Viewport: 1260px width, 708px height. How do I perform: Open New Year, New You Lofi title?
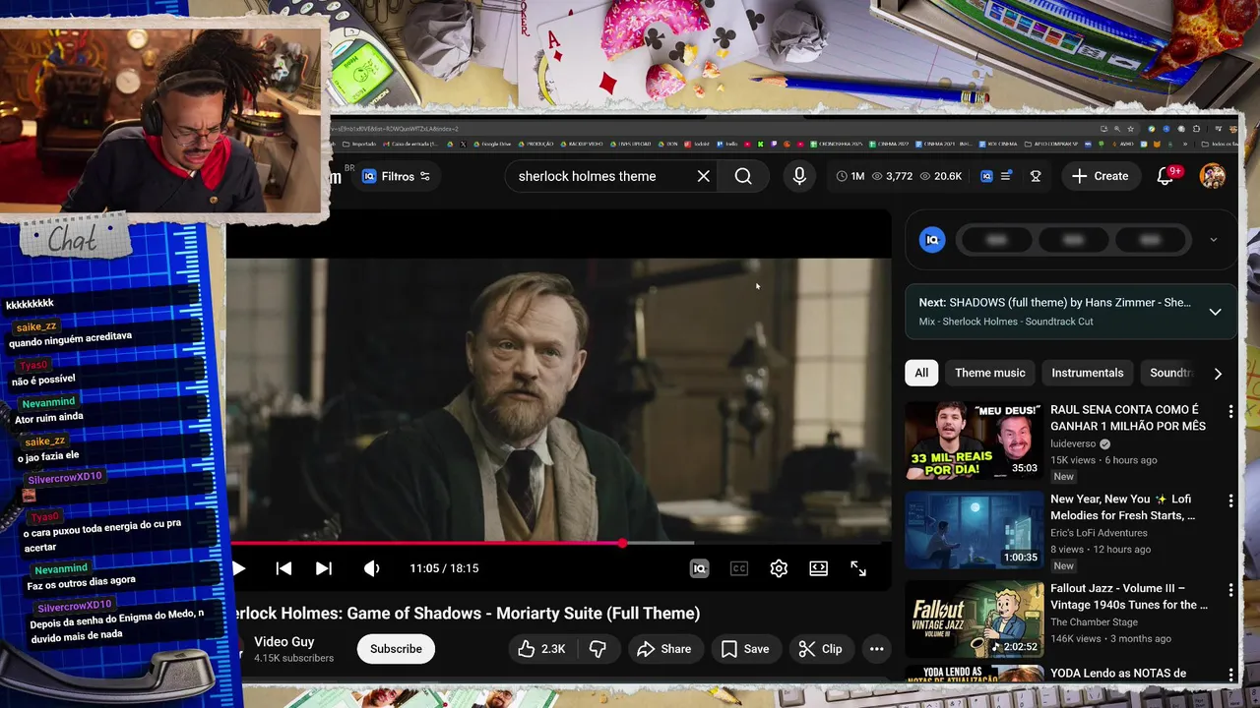point(1122,507)
